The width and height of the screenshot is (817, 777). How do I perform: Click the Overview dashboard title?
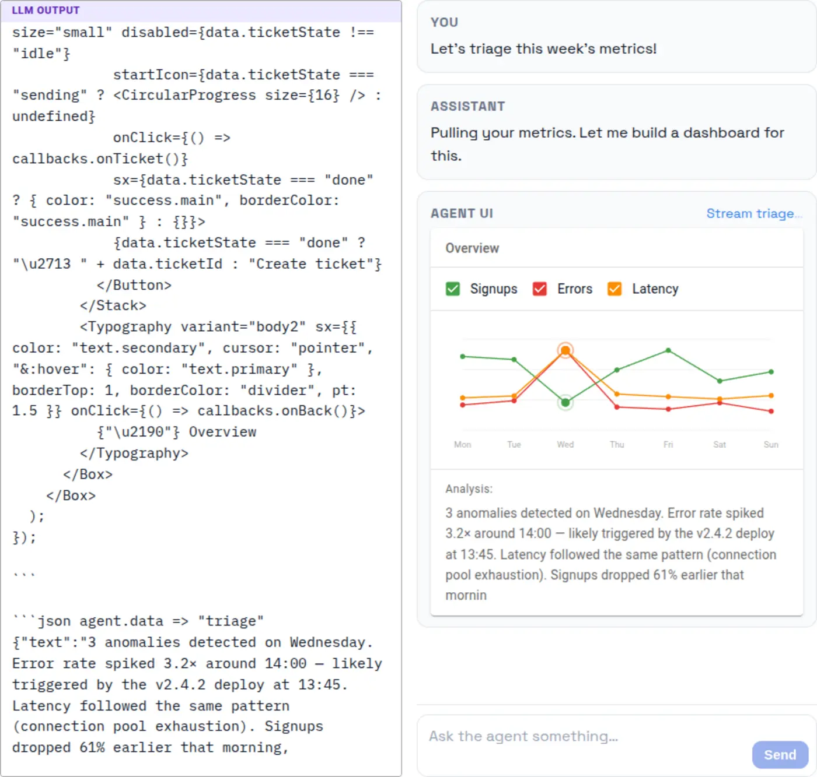(x=472, y=248)
